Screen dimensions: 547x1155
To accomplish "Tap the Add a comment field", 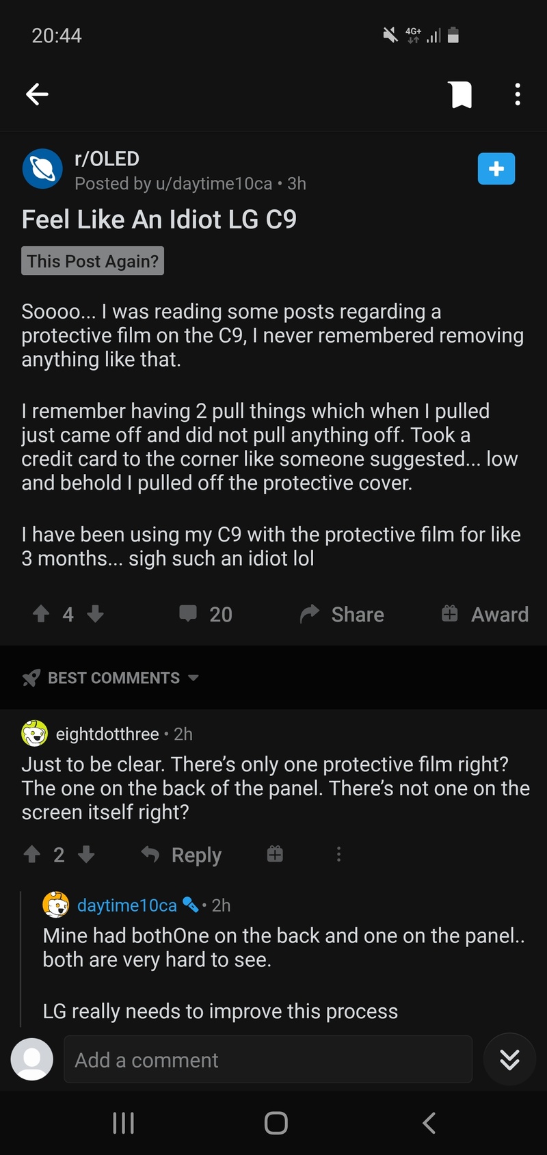I will [x=267, y=1059].
